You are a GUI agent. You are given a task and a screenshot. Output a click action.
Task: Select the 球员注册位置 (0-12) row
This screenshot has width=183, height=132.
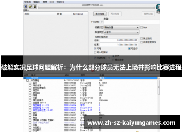[43, 110]
